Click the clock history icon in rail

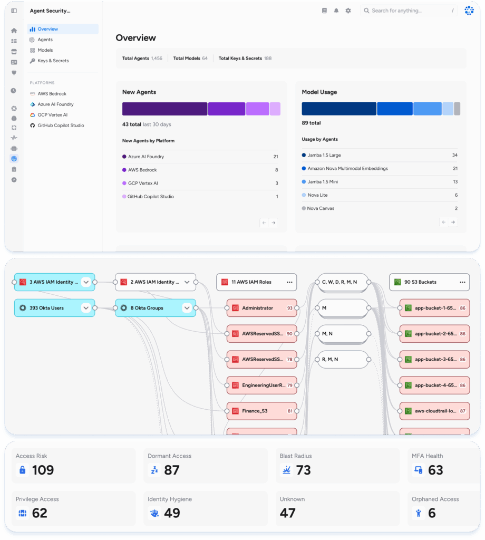tap(14, 91)
